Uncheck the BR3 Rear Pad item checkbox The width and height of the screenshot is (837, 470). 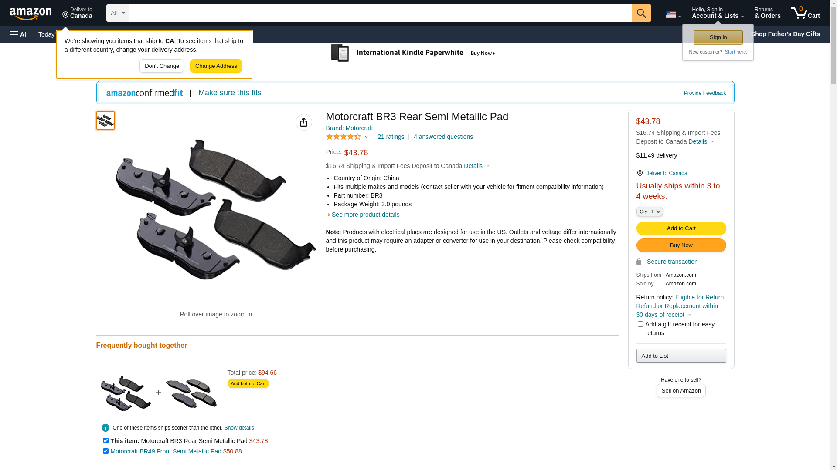(x=105, y=441)
